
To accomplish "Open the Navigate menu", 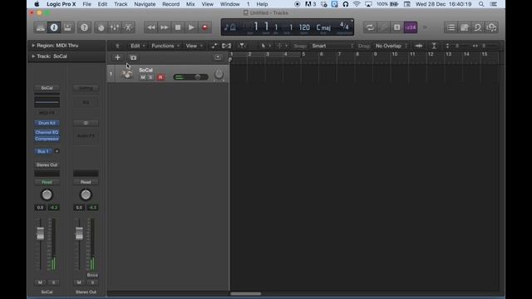I will point(145,4).
